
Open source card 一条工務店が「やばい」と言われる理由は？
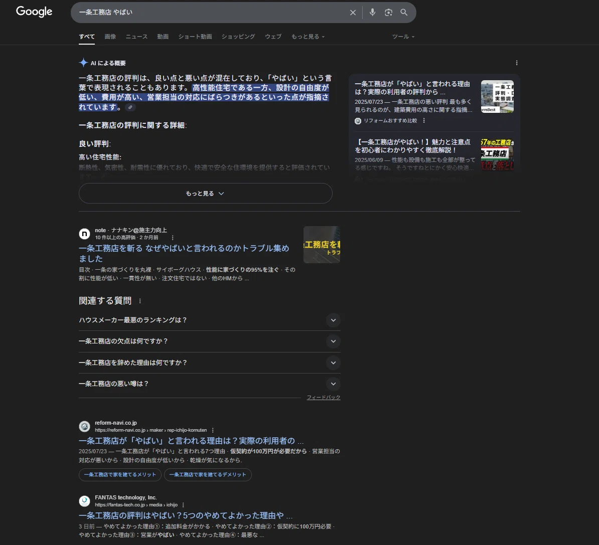[412, 88]
